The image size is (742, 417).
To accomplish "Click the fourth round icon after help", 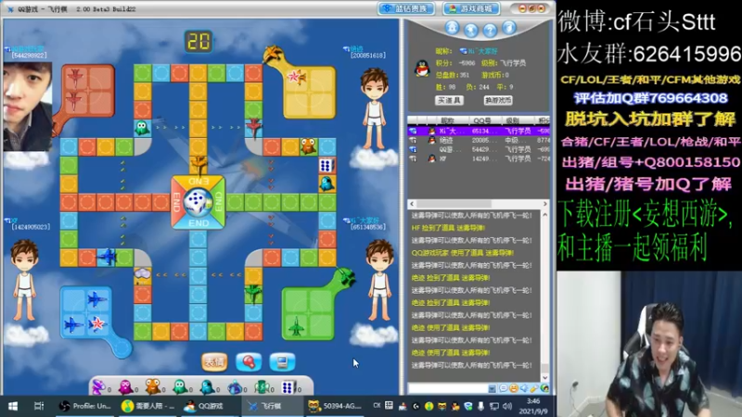I will 508,28.
